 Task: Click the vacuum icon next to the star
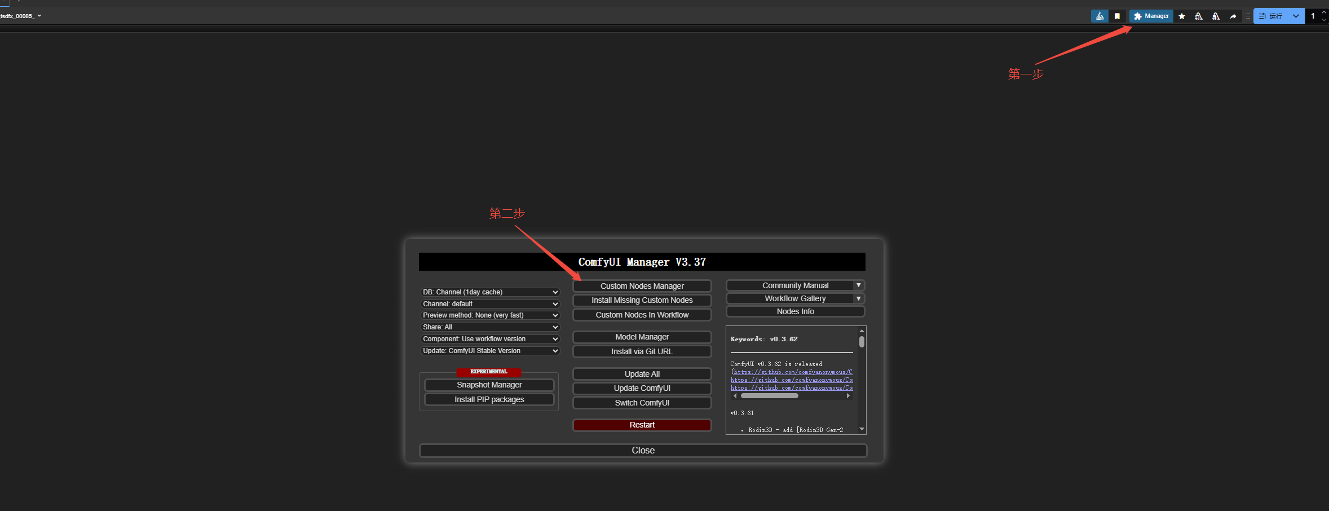(1199, 16)
